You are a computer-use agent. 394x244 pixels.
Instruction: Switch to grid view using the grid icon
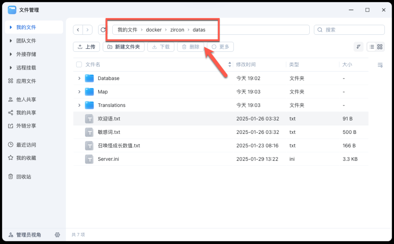(x=379, y=47)
